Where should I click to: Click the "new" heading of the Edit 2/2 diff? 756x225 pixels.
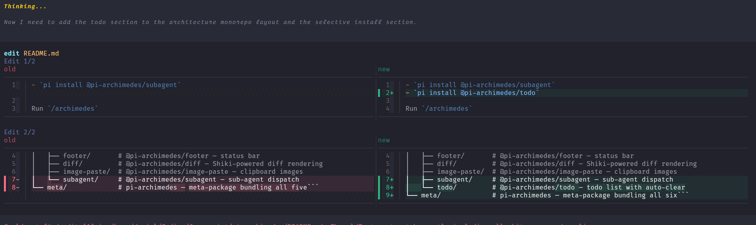tap(384, 140)
